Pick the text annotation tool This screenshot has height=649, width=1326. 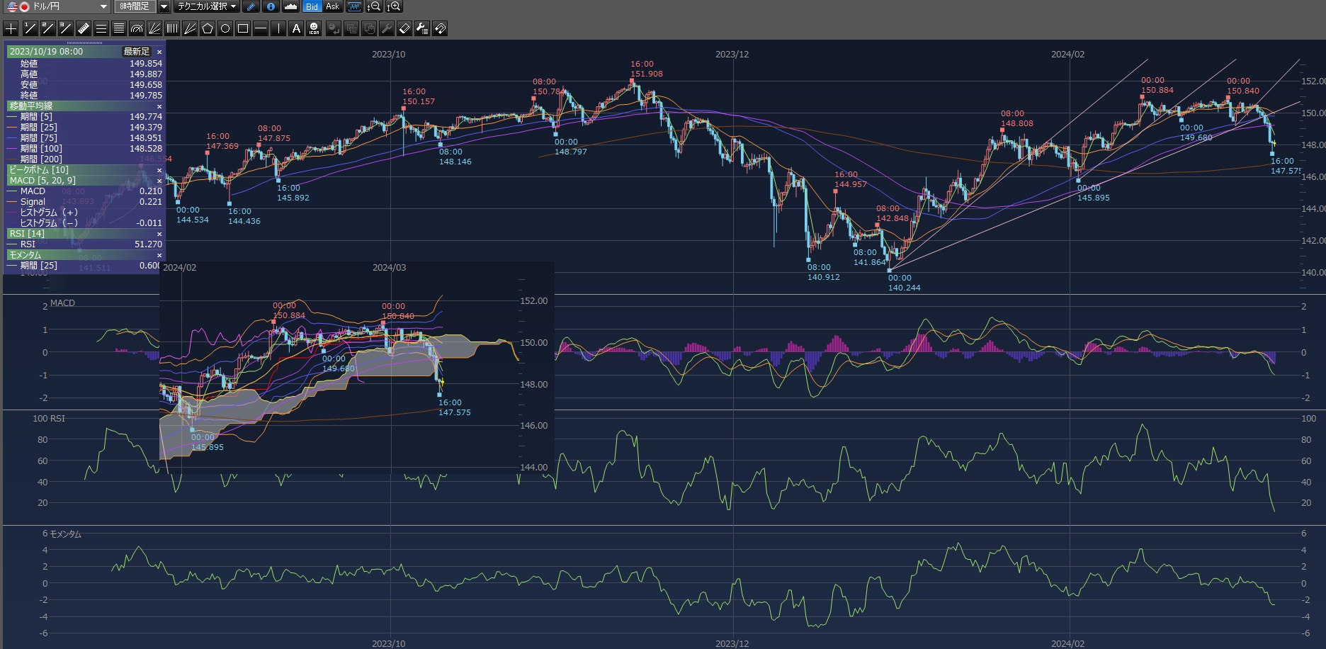coord(296,28)
